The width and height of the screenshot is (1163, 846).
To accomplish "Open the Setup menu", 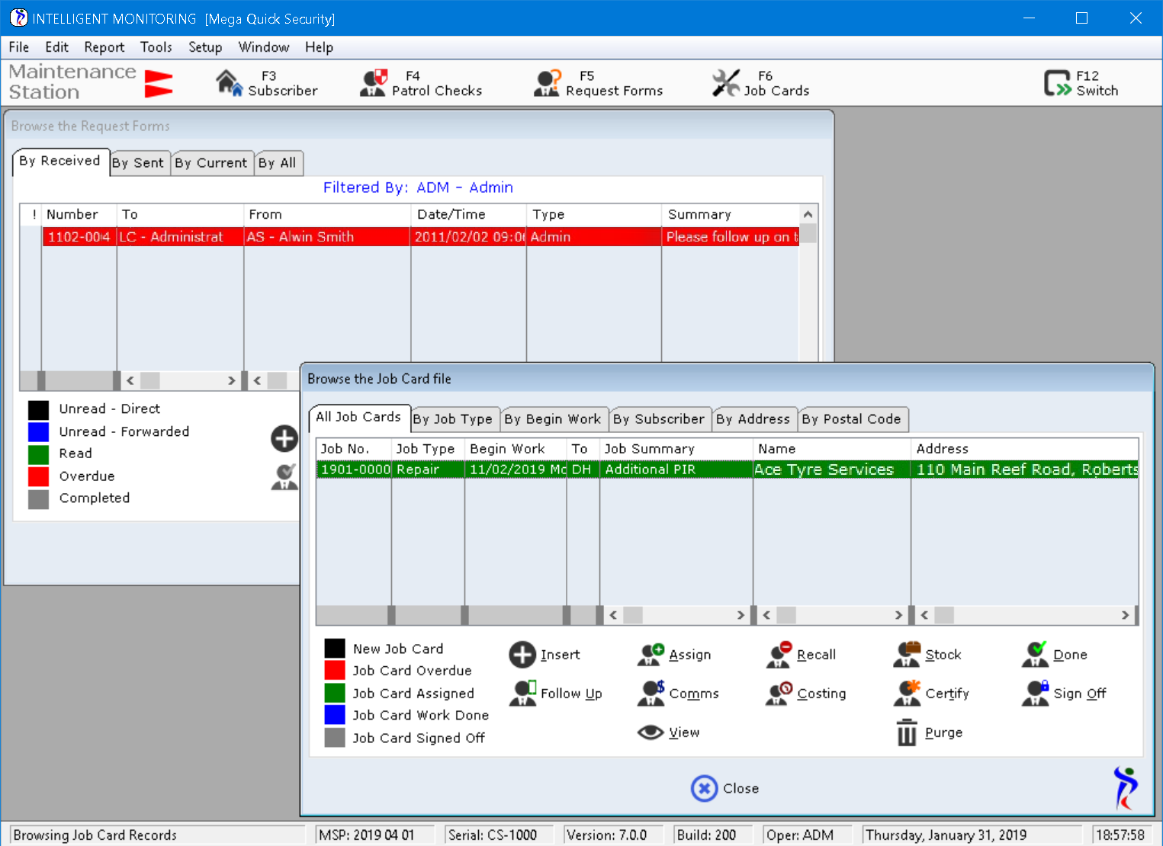I will pyautogui.click(x=205, y=47).
